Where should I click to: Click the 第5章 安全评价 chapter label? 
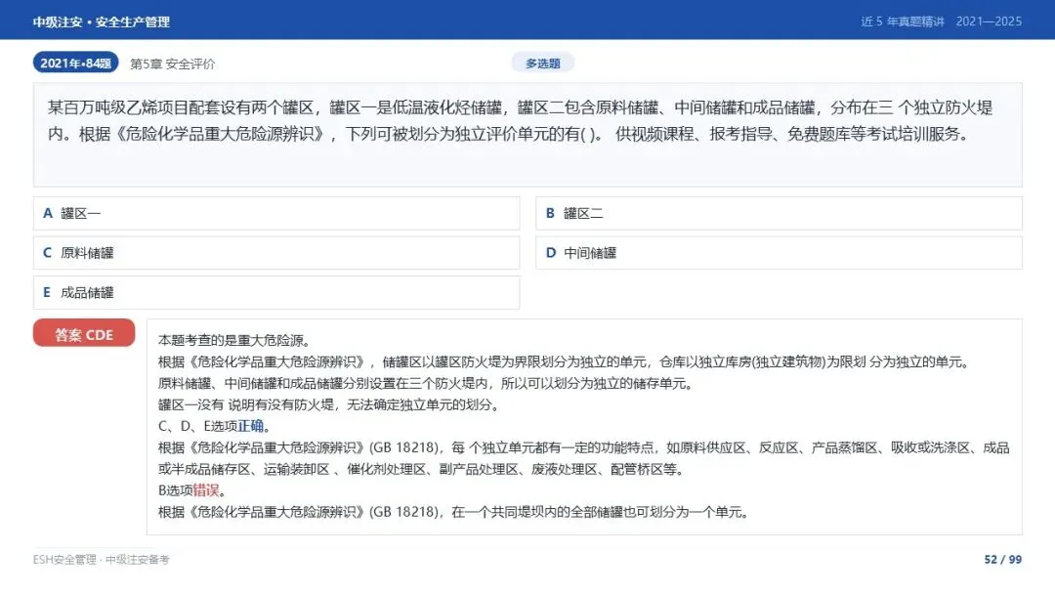pyautogui.click(x=172, y=64)
